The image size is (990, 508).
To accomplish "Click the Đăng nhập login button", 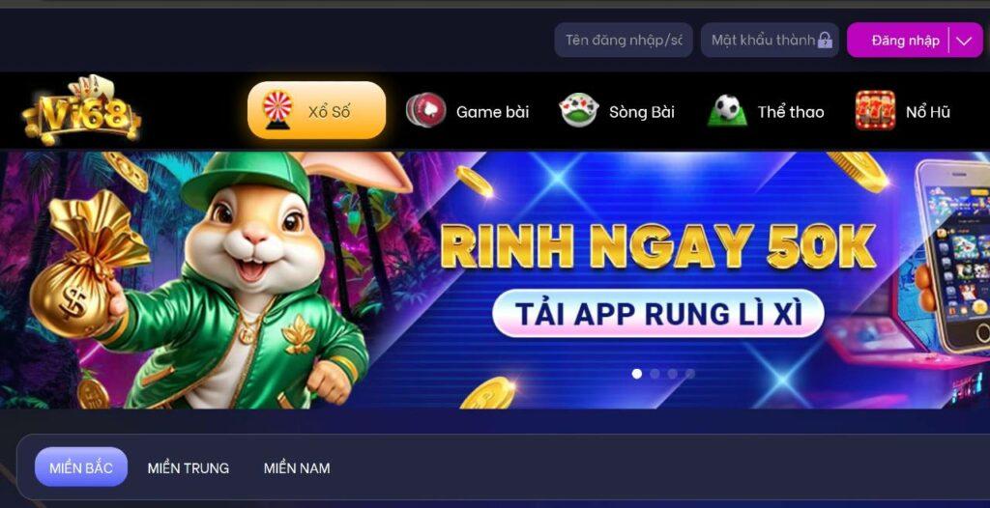I will pyautogui.click(x=905, y=41).
